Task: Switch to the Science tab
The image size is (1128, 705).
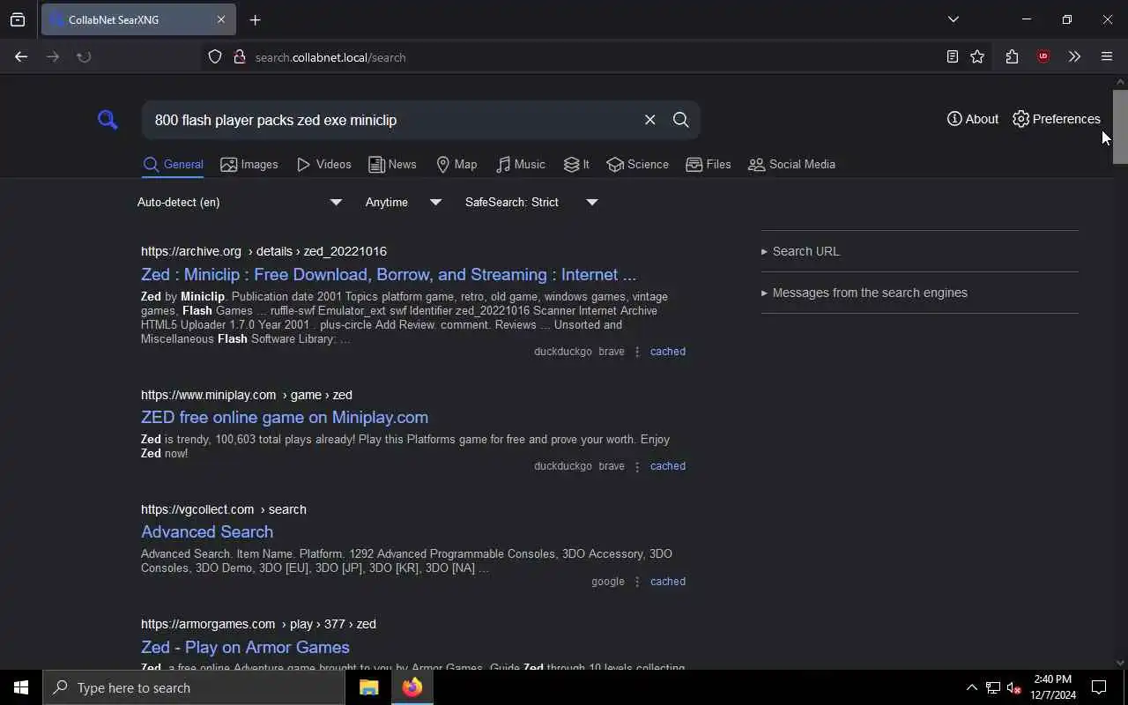Action: tap(638, 164)
